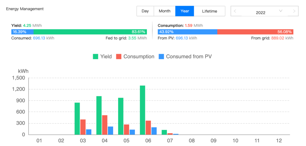This screenshot has height=146, width=306.
Task: Click the blue Consumed from PV swatch
Action: tap(161, 56)
